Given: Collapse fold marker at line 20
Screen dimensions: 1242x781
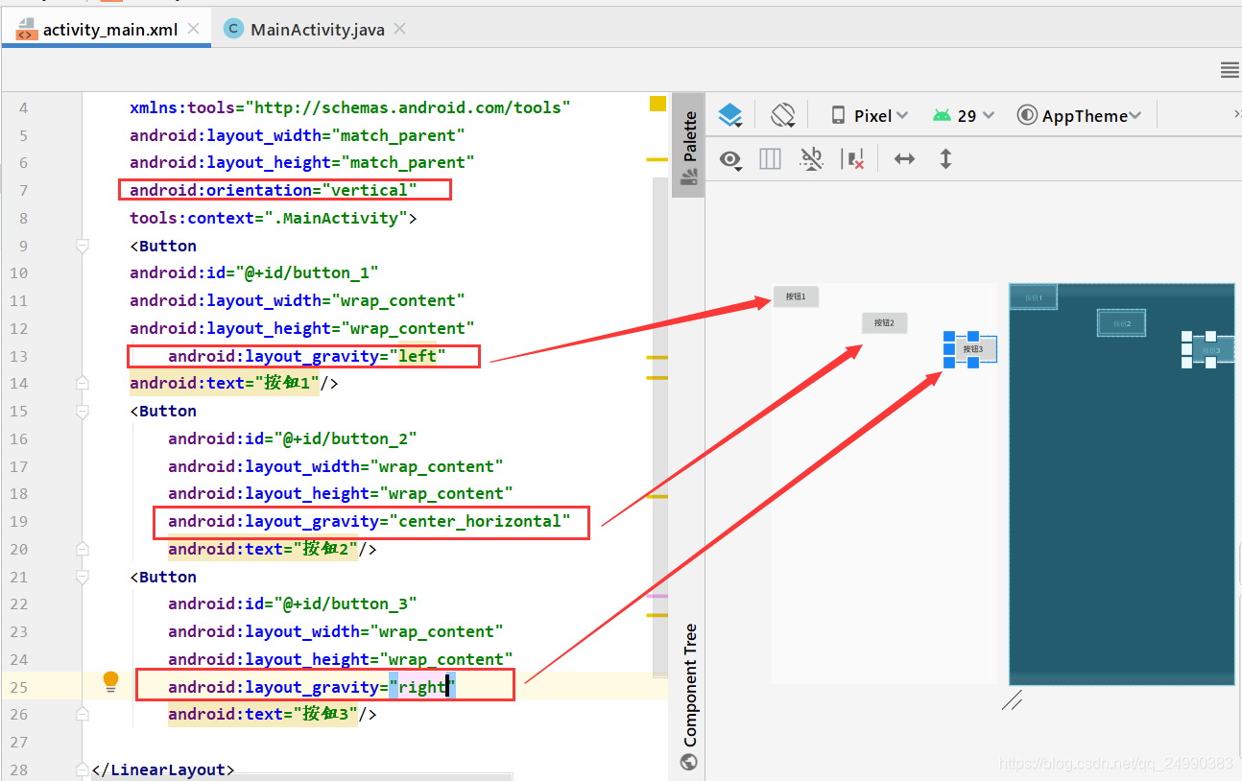Looking at the screenshot, I should click(83, 549).
